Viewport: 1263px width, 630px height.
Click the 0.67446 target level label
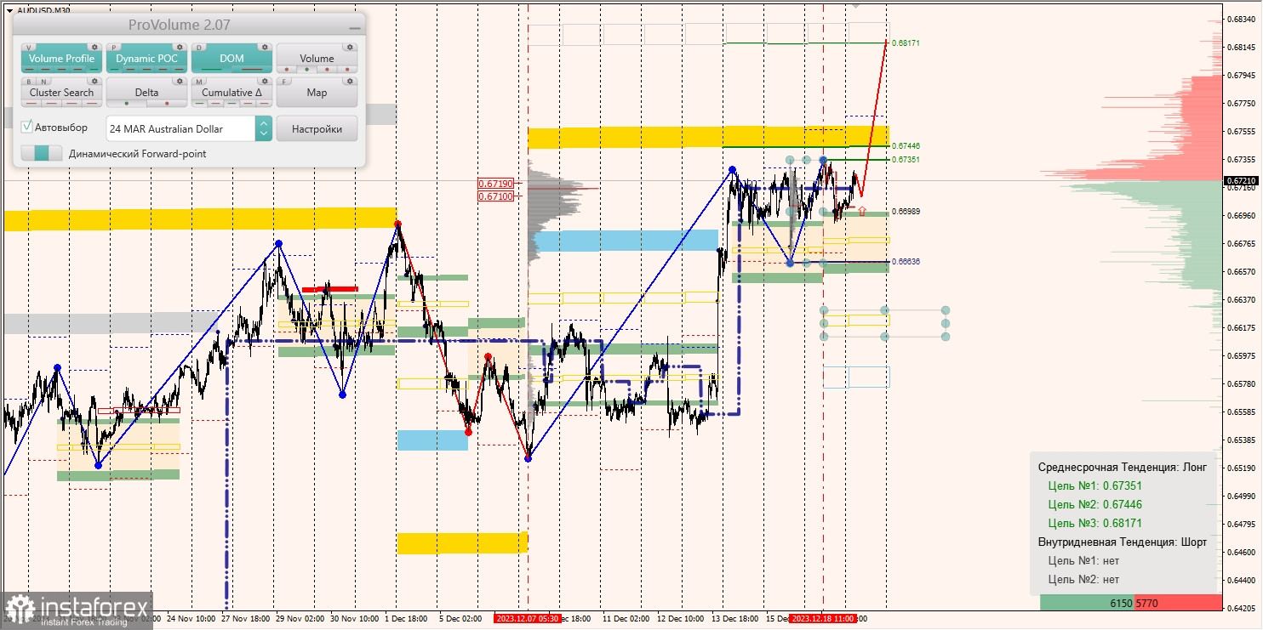click(906, 146)
